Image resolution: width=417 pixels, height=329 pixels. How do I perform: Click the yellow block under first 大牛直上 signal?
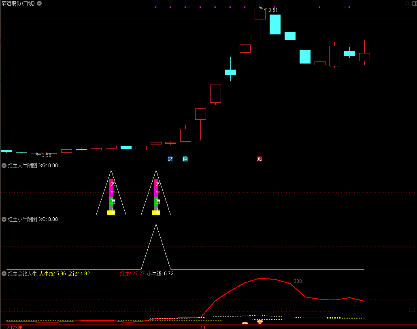pos(111,212)
